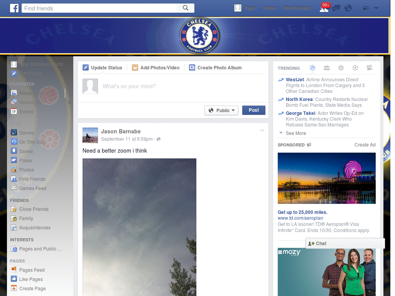Open Photos from the left sidebar
395x296 pixels.
tap(26, 170)
